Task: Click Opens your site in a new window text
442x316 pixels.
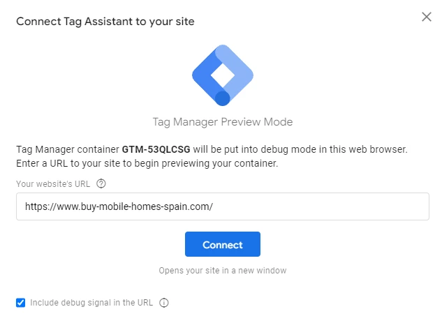Action: coord(222,271)
